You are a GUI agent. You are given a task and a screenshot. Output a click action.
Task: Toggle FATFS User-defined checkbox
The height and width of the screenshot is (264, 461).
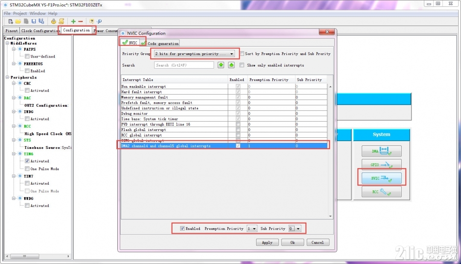[x=27, y=56]
